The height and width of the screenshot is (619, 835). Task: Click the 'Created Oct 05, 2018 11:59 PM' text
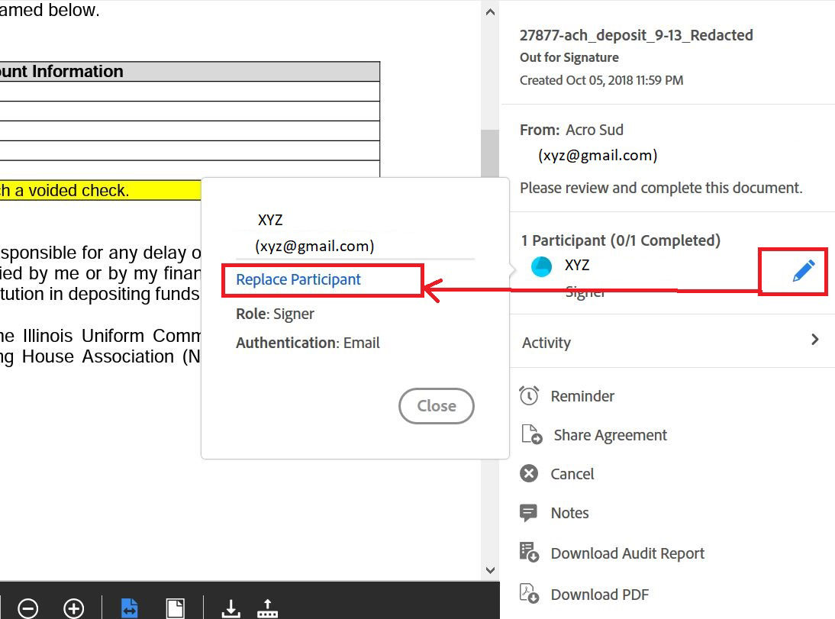point(601,80)
